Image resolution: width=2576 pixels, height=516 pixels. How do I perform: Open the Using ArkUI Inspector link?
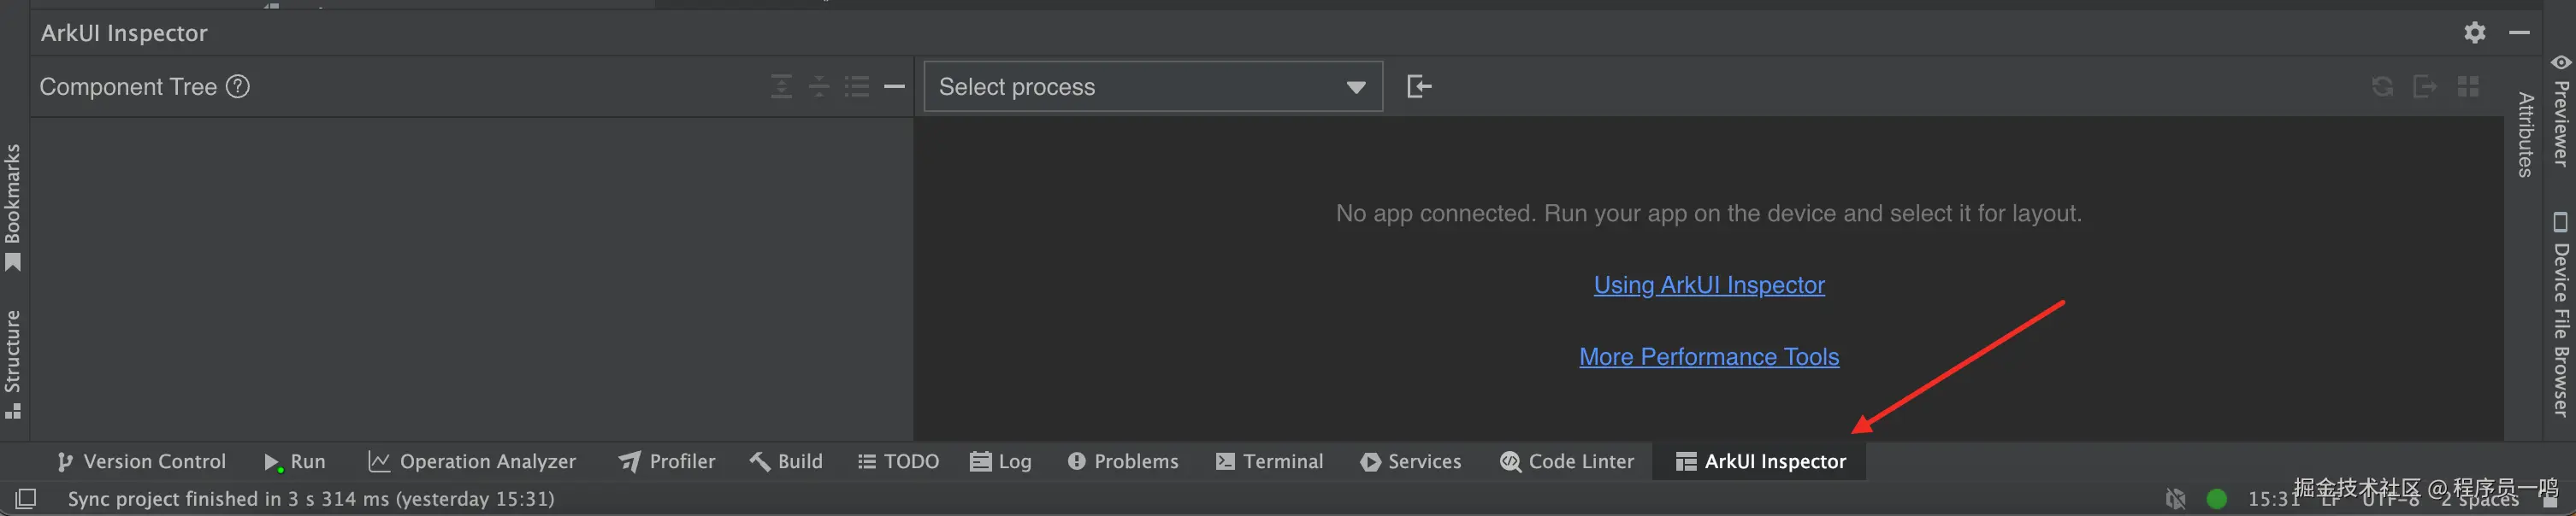1709,285
